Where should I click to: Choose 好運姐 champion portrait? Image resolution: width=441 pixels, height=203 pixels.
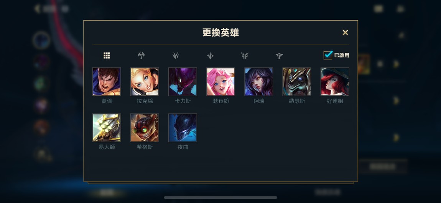tap(335, 81)
